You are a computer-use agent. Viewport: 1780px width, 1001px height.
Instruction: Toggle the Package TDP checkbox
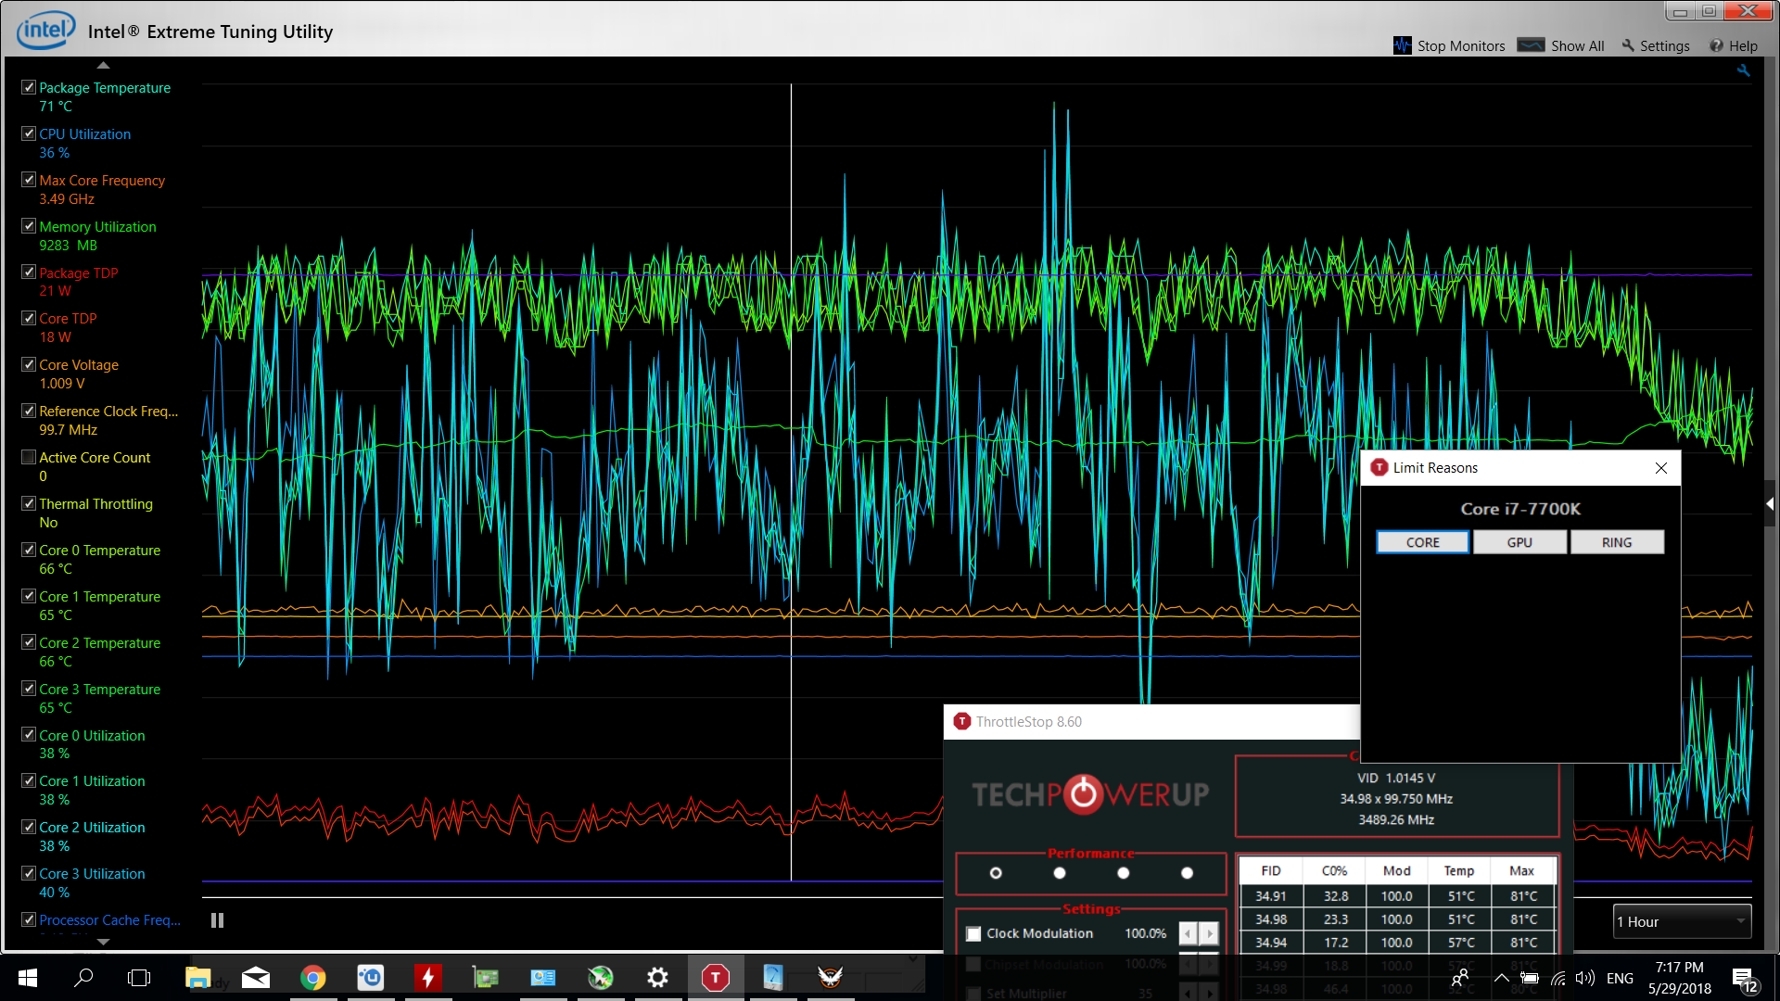click(x=29, y=272)
